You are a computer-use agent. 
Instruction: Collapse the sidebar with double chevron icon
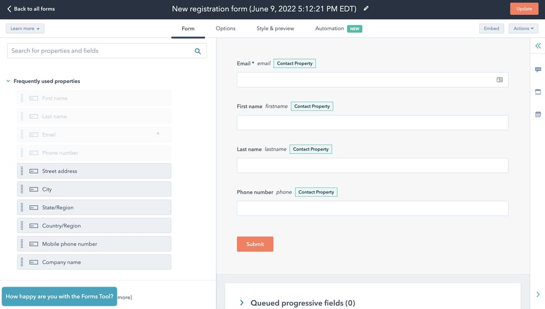coord(538,46)
